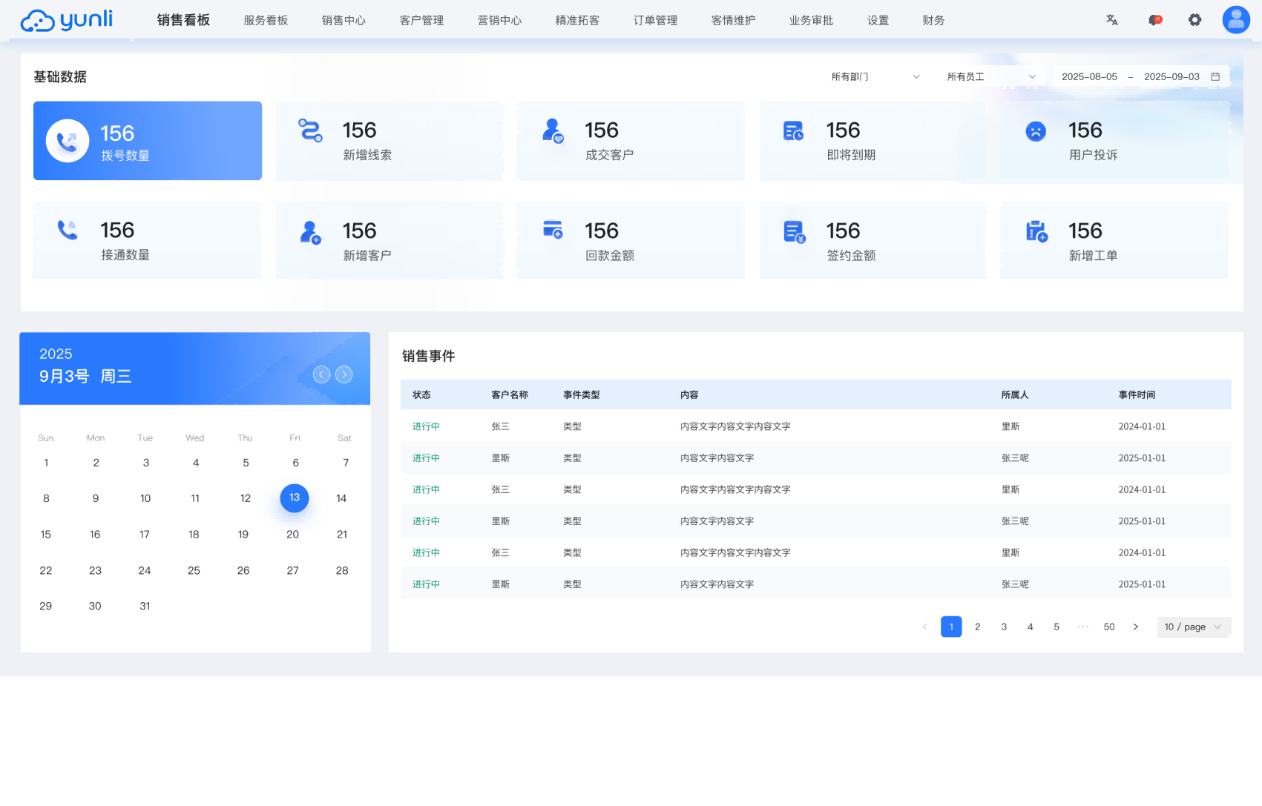
Task: Open the 所有员工 employee dropdown
Action: pos(990,76)
